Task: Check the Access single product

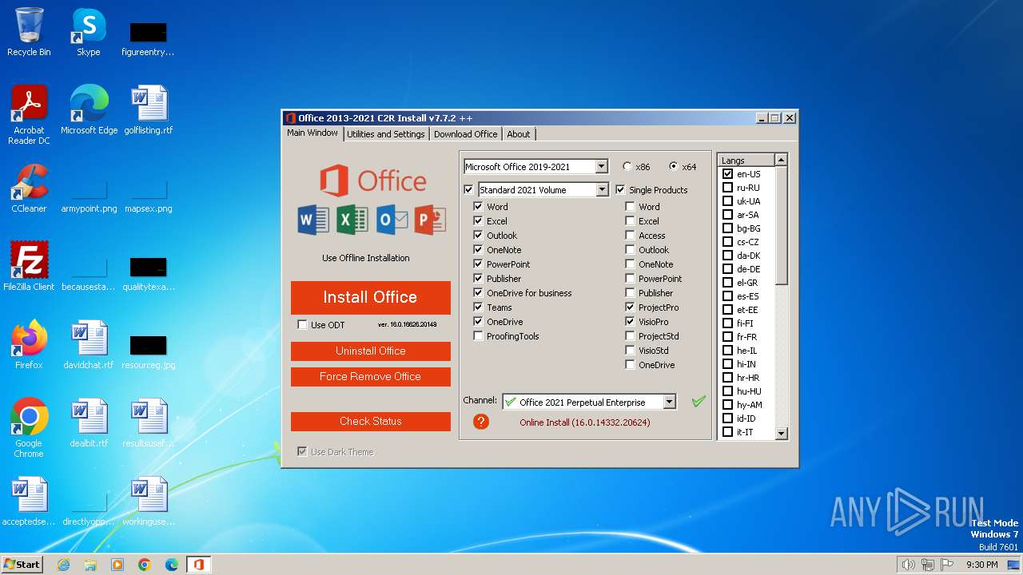Action: (630, 236)
